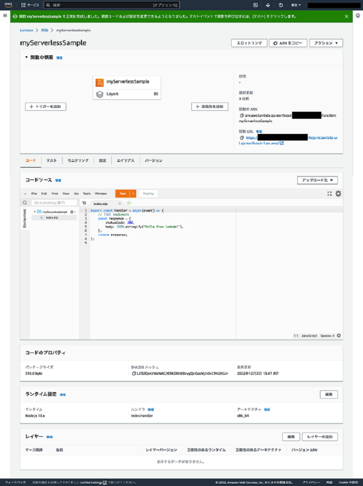Click the 送信先を追加 button
This screenshot has height=486, width=363.
click(210, 106)
